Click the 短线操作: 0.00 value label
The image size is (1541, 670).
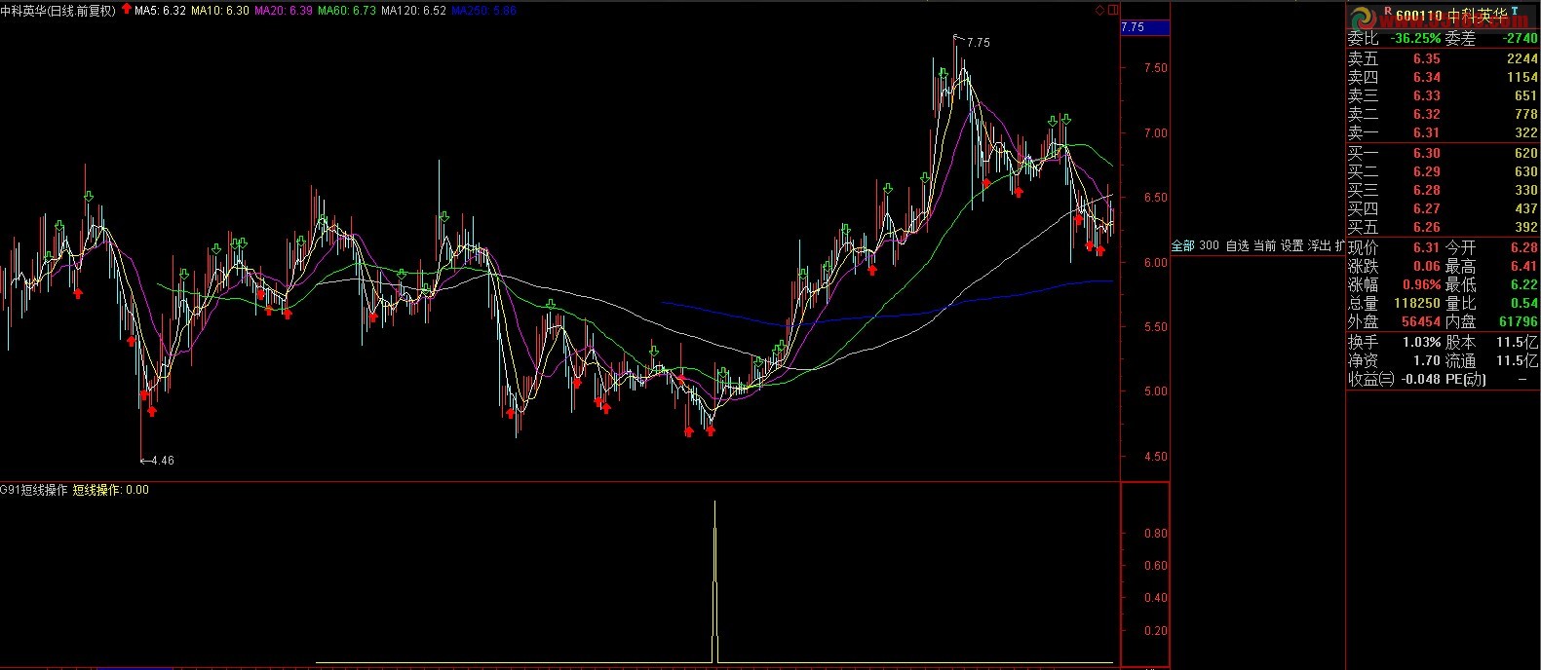point(111,490)
